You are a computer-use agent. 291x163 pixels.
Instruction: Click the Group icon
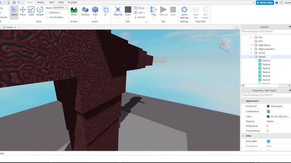(135, 8)
